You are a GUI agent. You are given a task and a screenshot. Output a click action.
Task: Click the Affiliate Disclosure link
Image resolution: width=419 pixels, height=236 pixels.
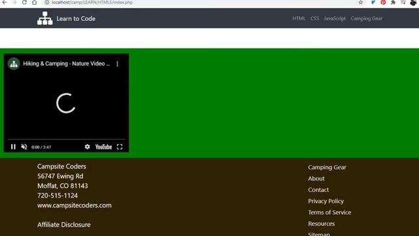coord(64,225)
